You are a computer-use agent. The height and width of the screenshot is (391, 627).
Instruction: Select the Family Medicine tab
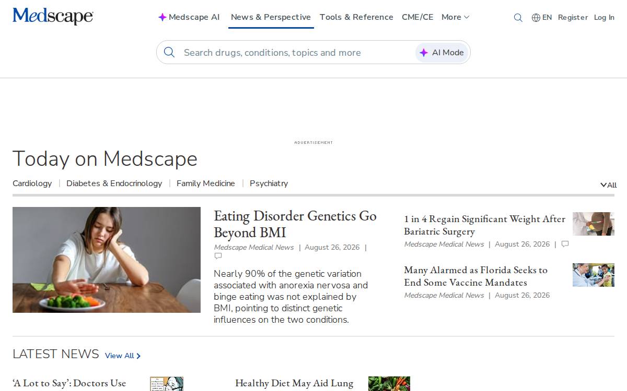206,184
